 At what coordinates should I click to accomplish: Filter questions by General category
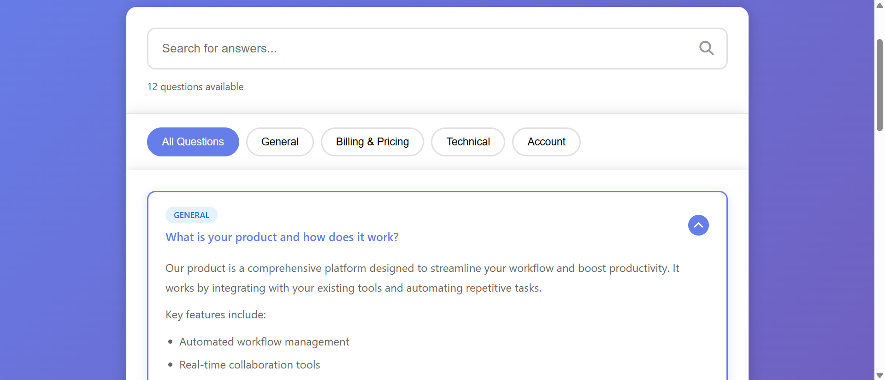[280, 142]
